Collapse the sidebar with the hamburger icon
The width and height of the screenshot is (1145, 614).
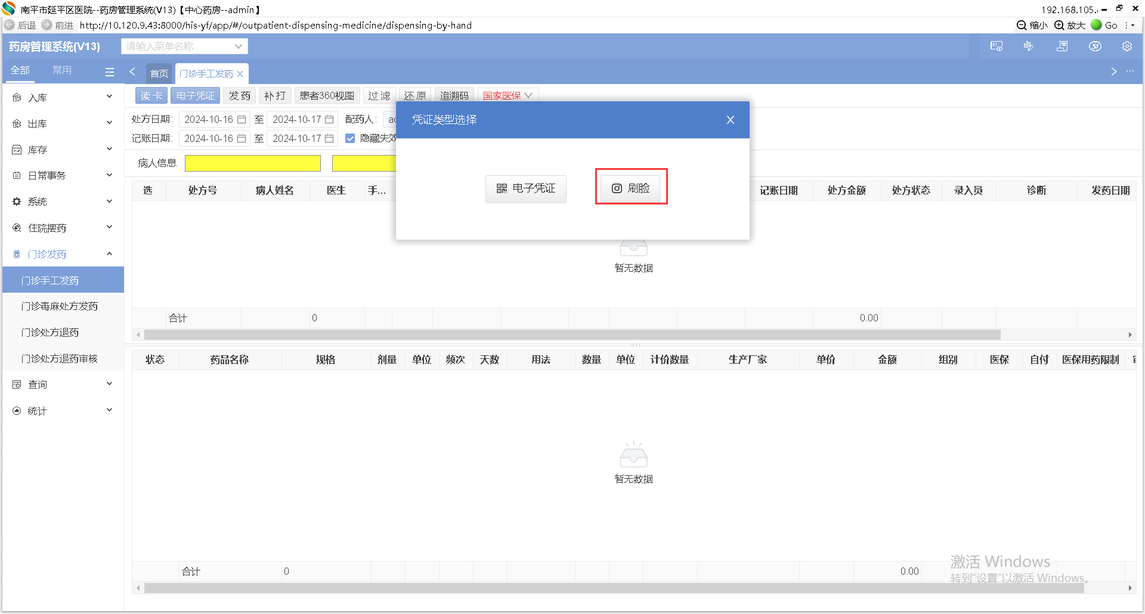coord(110,72)
